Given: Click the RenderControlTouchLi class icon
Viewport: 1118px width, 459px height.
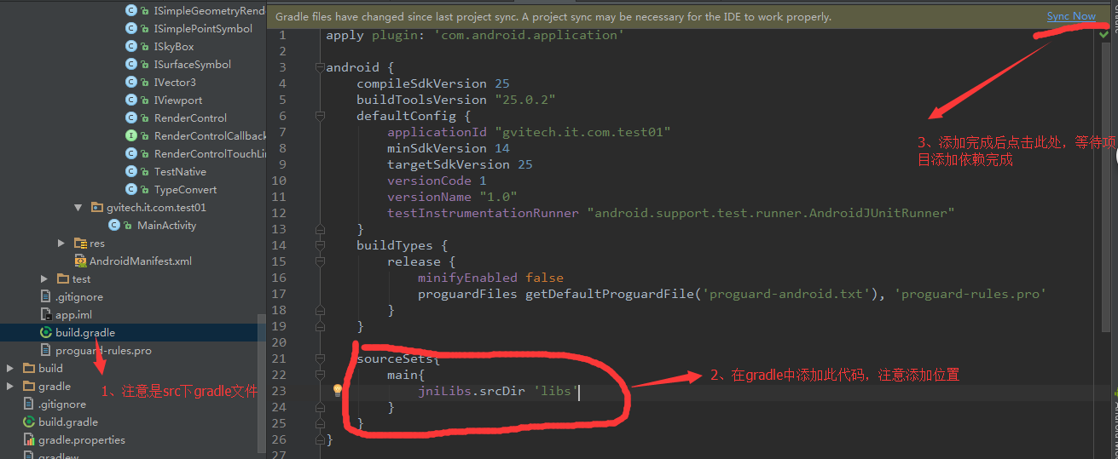Looking at the screenshot, I should 131,153.
